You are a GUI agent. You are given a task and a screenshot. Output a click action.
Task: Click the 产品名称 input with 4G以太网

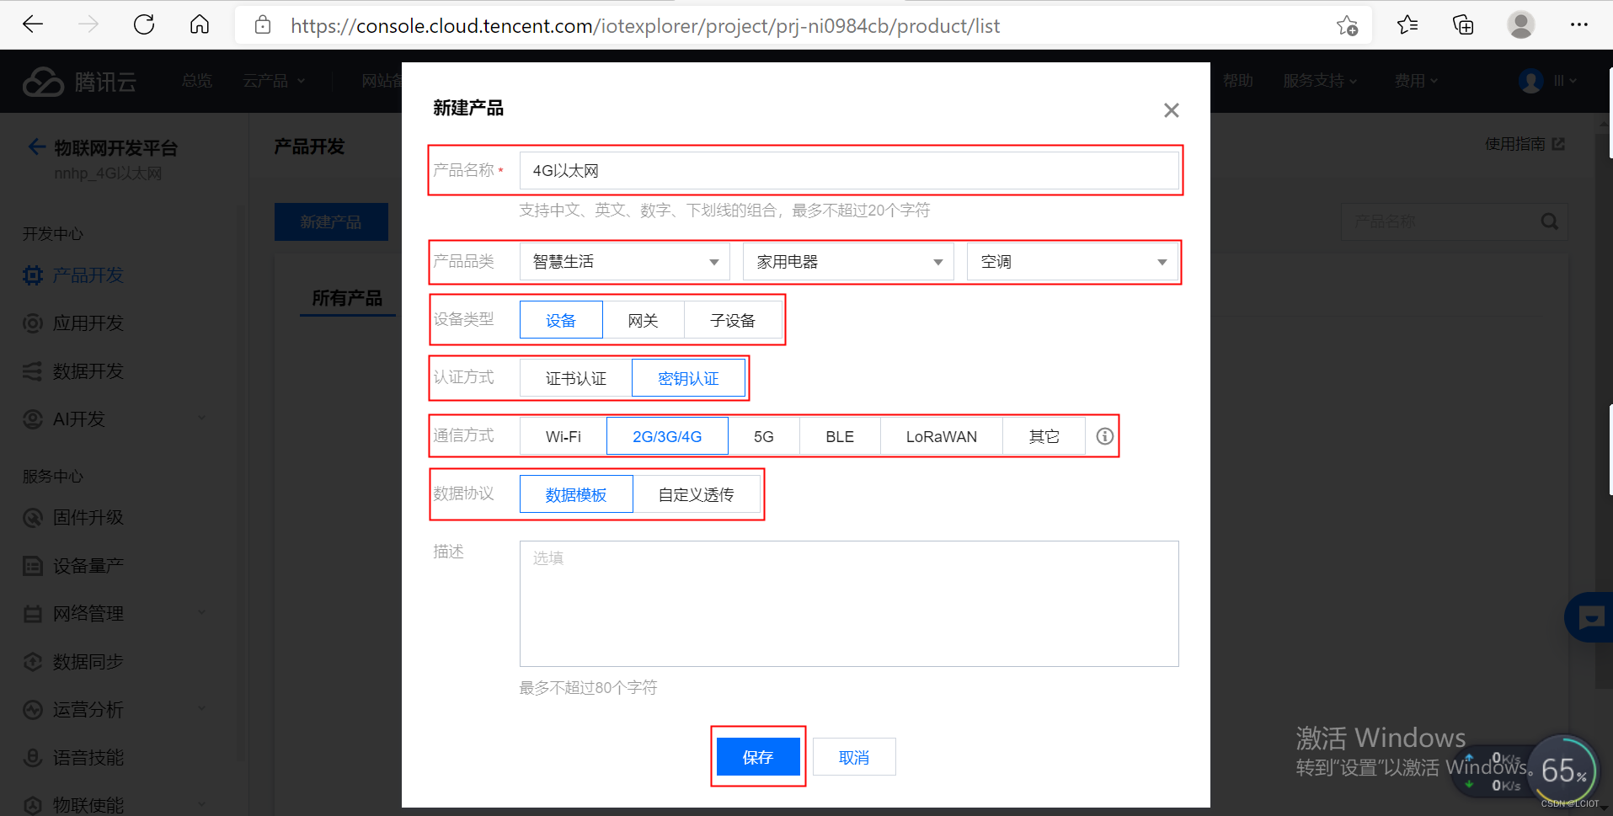point(849,171)
